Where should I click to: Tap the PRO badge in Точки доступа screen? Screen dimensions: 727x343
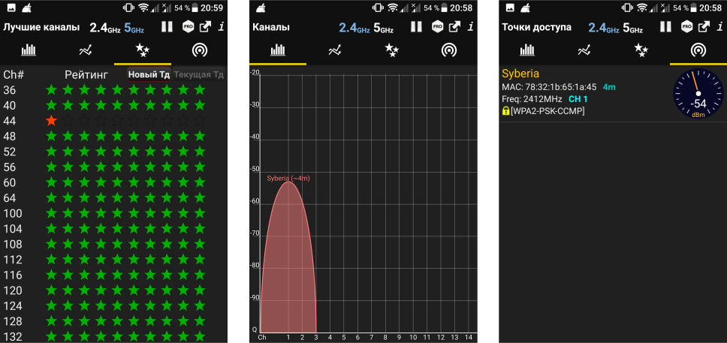[x=686, y=27]
